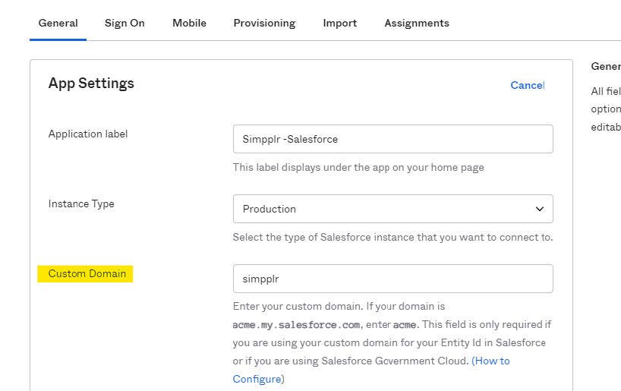Click the Application label field name
Viewport: 621px width, 391px height.
[x=88, y=134]
